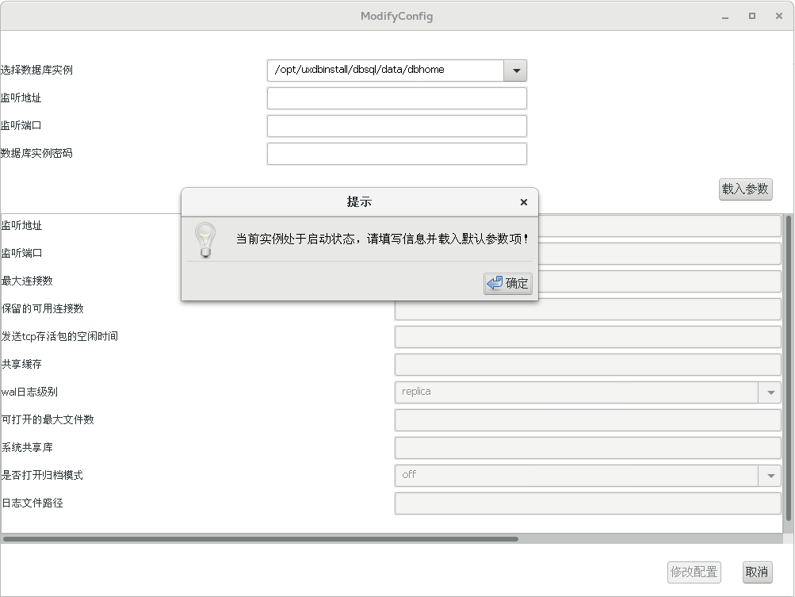Click the 数据库实例密码 input field
Image resolution: width=795 pixels, height=597 pixels.
coord(396,154)
